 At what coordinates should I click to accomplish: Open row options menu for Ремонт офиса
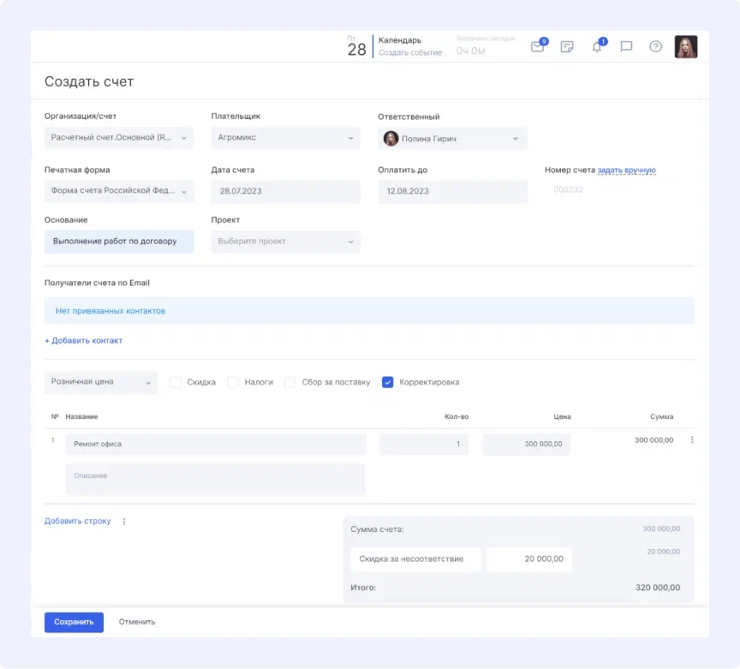point(692,440)
